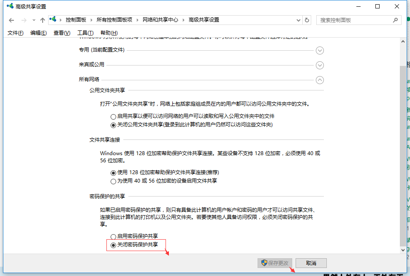
Task: Collapse the 所有网络 section
Action: (x=320, y=80)
